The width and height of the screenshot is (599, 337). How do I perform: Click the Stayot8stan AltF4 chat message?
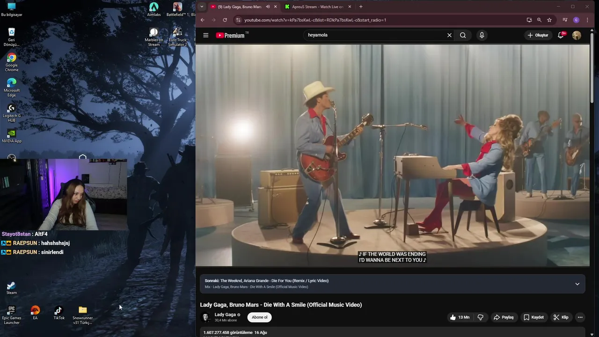pos(24,234)
